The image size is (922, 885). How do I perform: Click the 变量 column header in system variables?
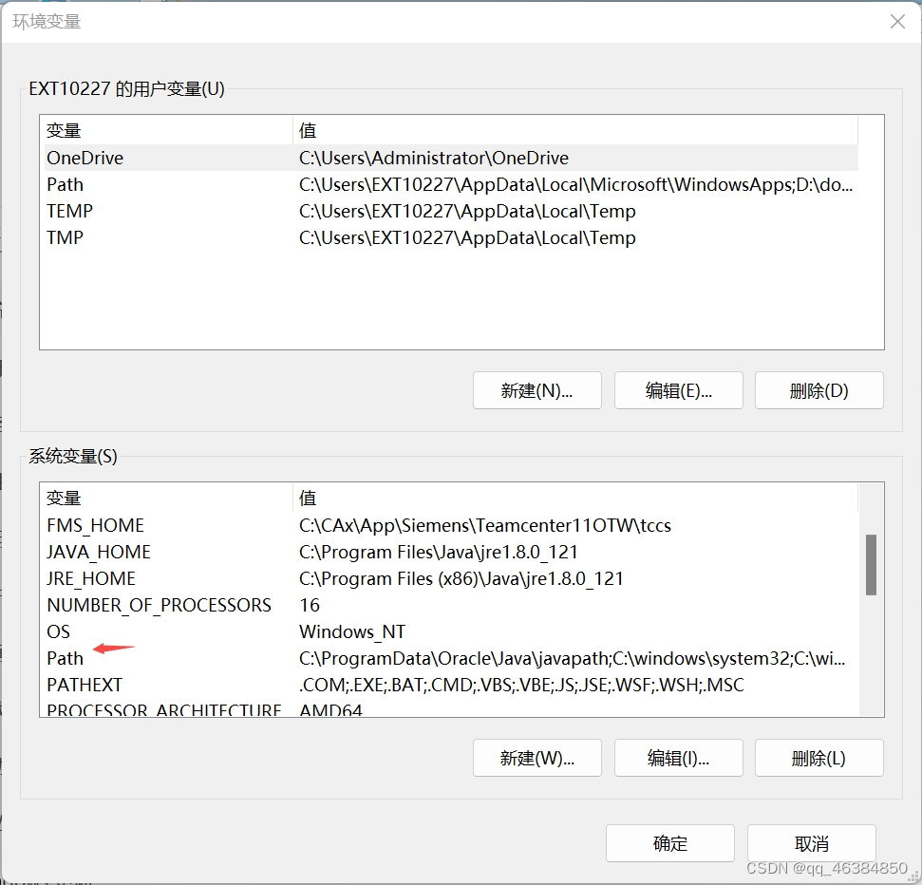[168, 499]
